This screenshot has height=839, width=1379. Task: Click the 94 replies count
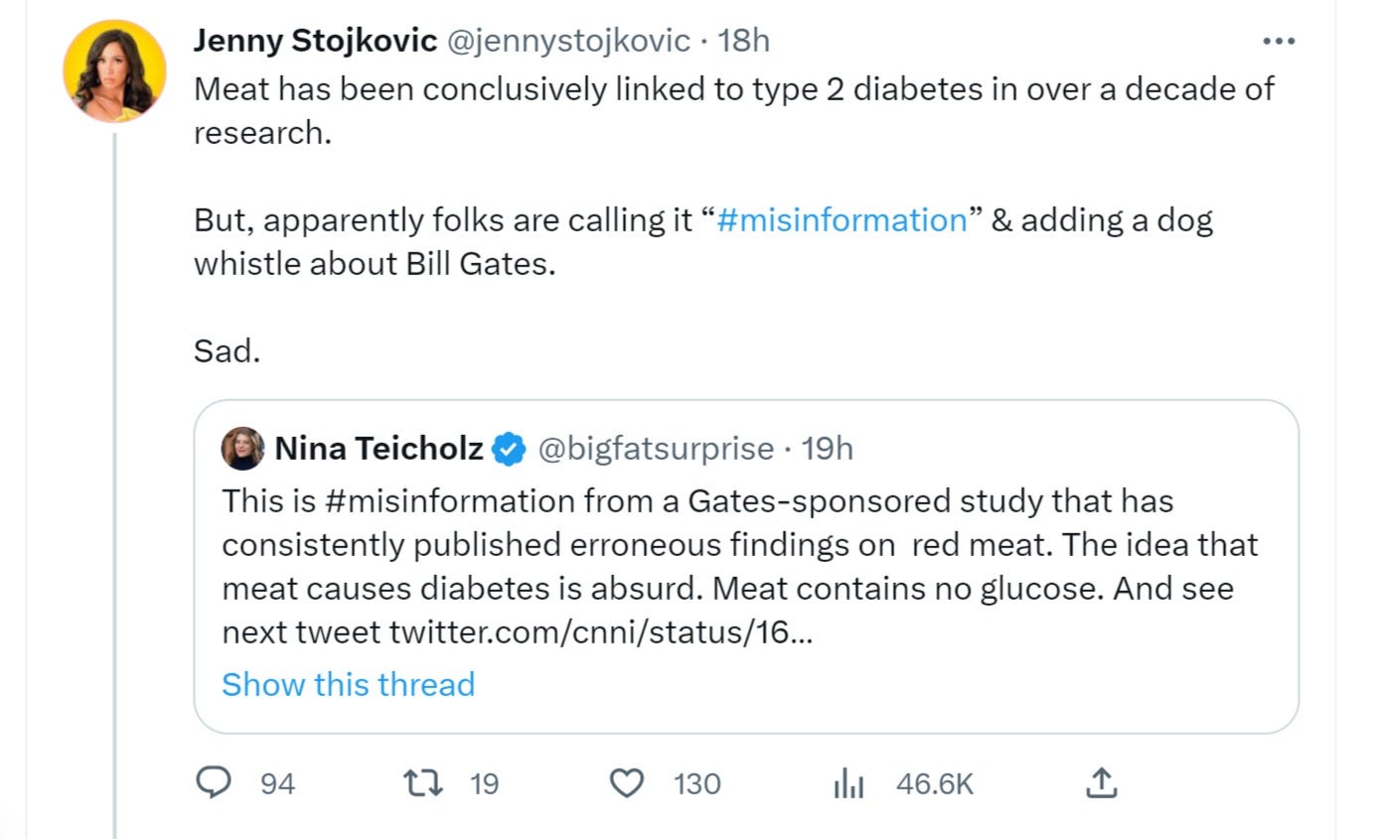277,784
